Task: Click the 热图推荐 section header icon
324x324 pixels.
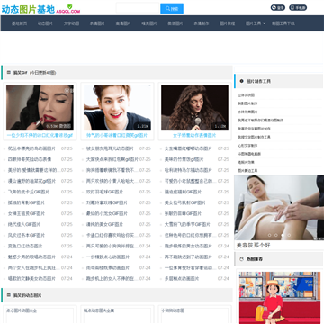Action: (242, 259)
